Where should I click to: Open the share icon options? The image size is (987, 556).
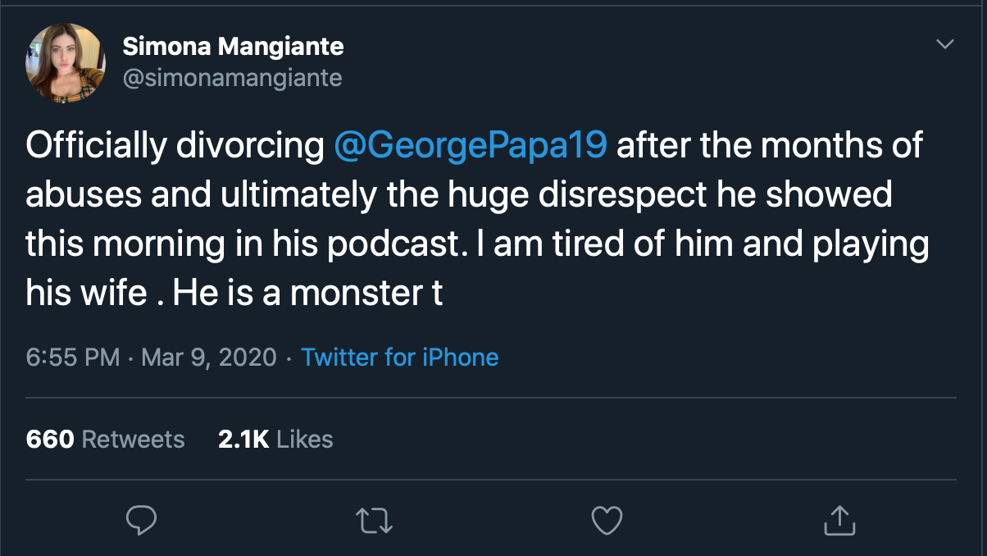click(x=839, y=519)
